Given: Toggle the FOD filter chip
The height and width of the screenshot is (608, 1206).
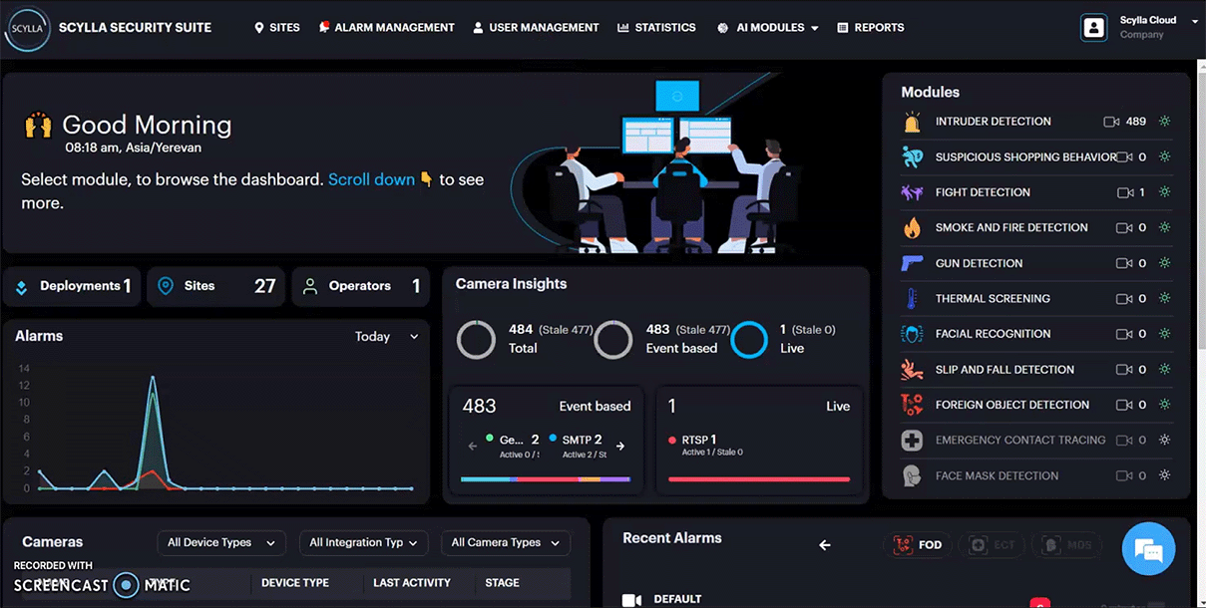Looking at the screenshot, I should tap(918, 545).
